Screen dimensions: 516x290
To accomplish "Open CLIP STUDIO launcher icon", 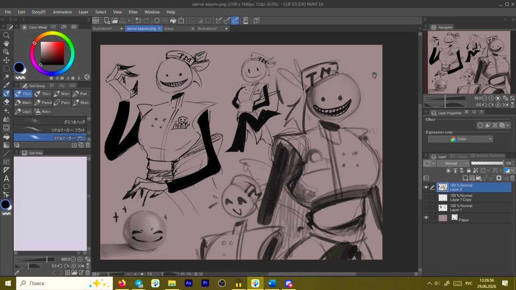I will tap(95, 20).
